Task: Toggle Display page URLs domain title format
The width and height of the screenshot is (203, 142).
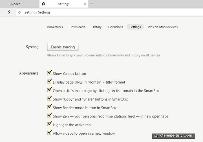Action: coord(49,81)
